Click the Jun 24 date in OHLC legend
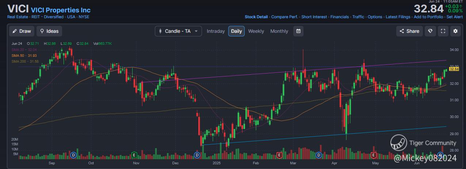Screen dimensions: 466x169 17,44
